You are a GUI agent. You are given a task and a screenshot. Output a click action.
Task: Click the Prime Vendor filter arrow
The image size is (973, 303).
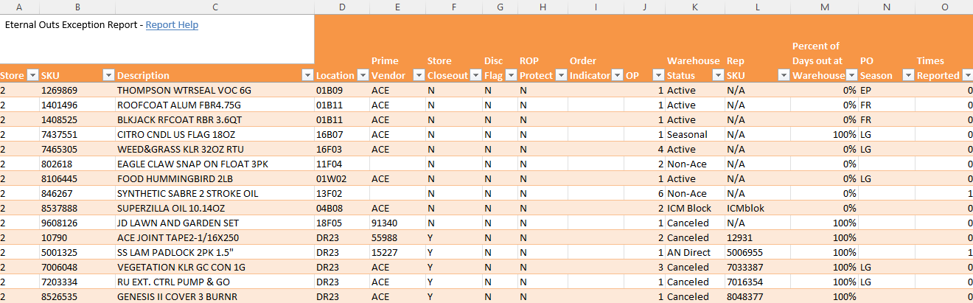click(418, 75)
